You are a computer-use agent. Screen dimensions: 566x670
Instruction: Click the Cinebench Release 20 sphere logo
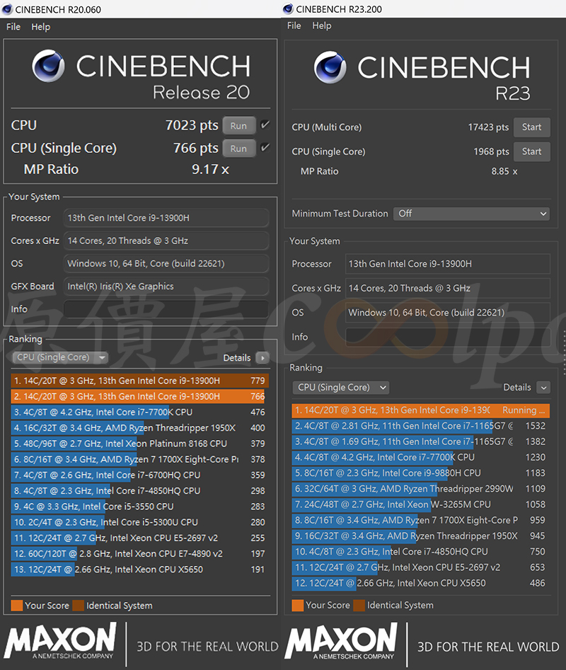tap(48, 66)
